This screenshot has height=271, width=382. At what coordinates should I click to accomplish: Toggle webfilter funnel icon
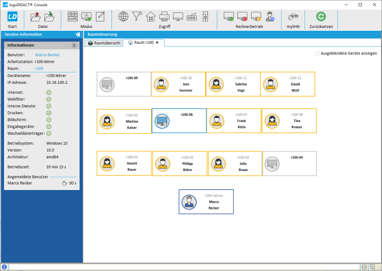point(137,17)
